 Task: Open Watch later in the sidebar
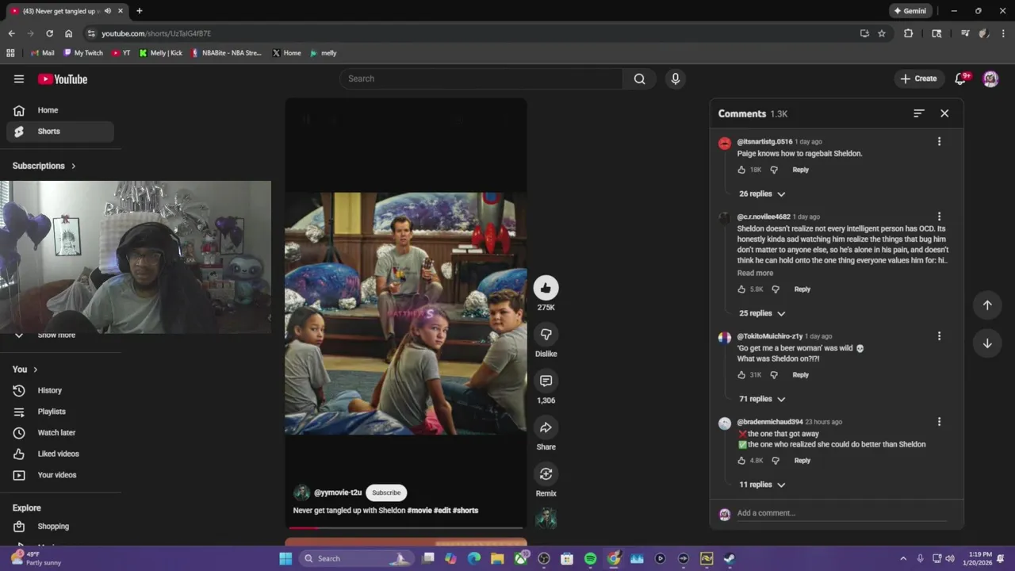click(60, 433)
